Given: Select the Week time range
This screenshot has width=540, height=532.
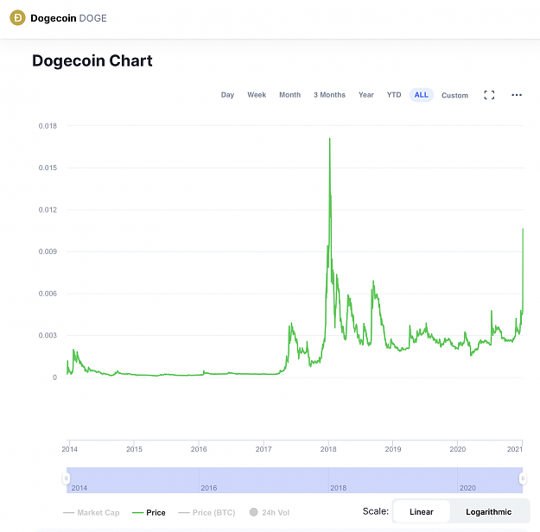Looking at the screenshot, I should tap(257, 95).
